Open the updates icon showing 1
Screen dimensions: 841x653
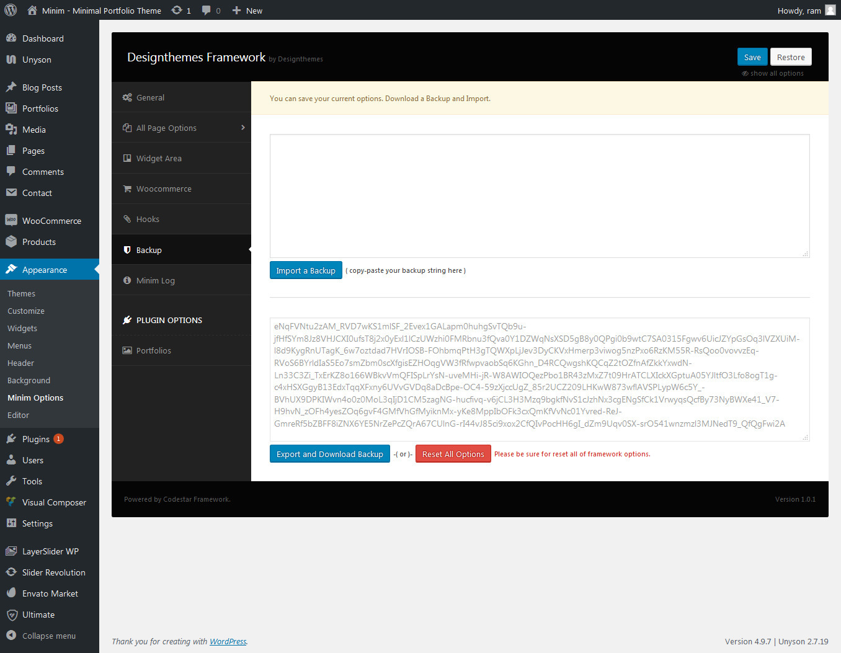tap(177, 10)
